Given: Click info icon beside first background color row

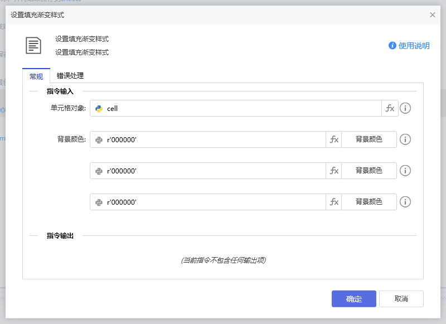Looking at the screenshot, I should click(x=406, y=139).
